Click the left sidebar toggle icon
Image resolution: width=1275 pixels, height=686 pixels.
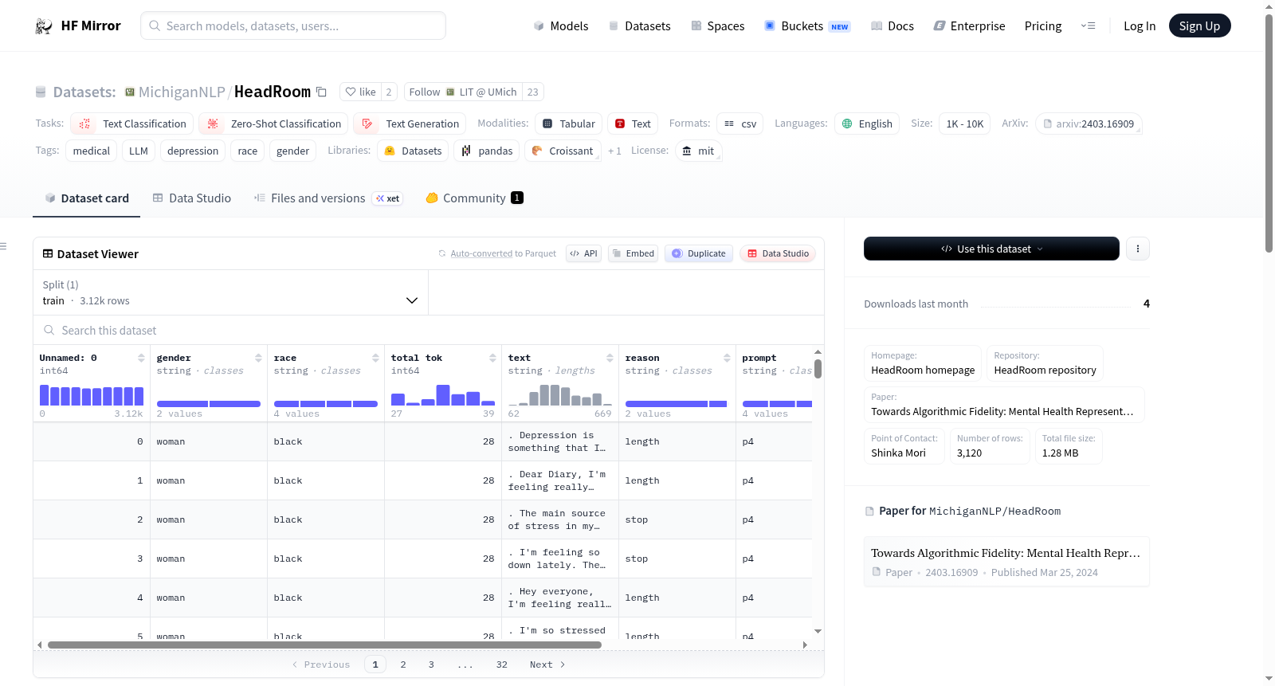coord(4,246)
